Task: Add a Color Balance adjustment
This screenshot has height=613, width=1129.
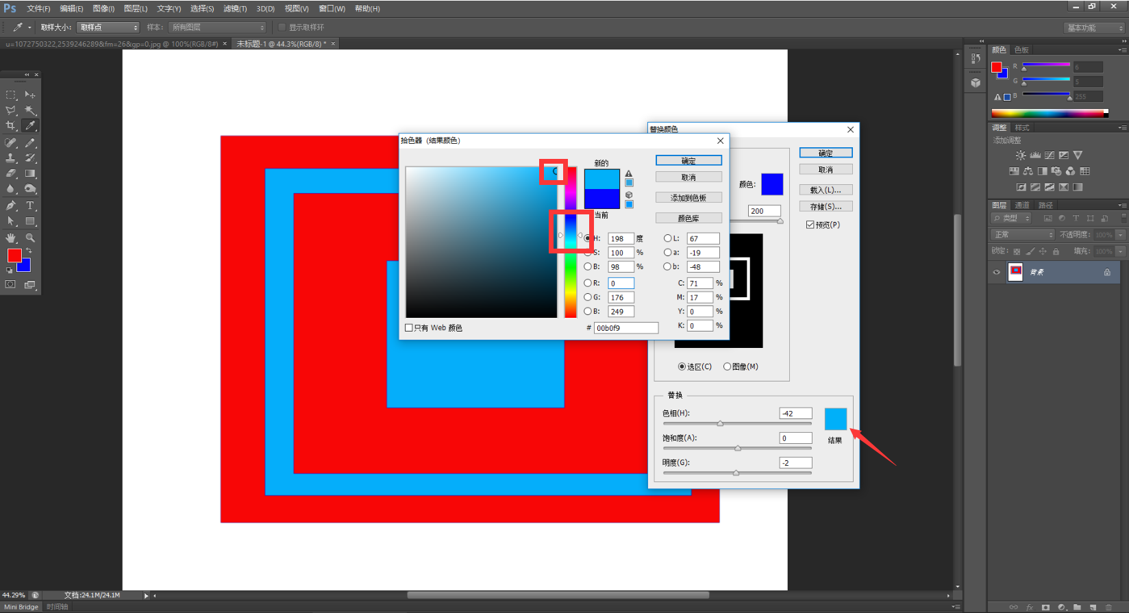Action: (x=1028, y=171)
